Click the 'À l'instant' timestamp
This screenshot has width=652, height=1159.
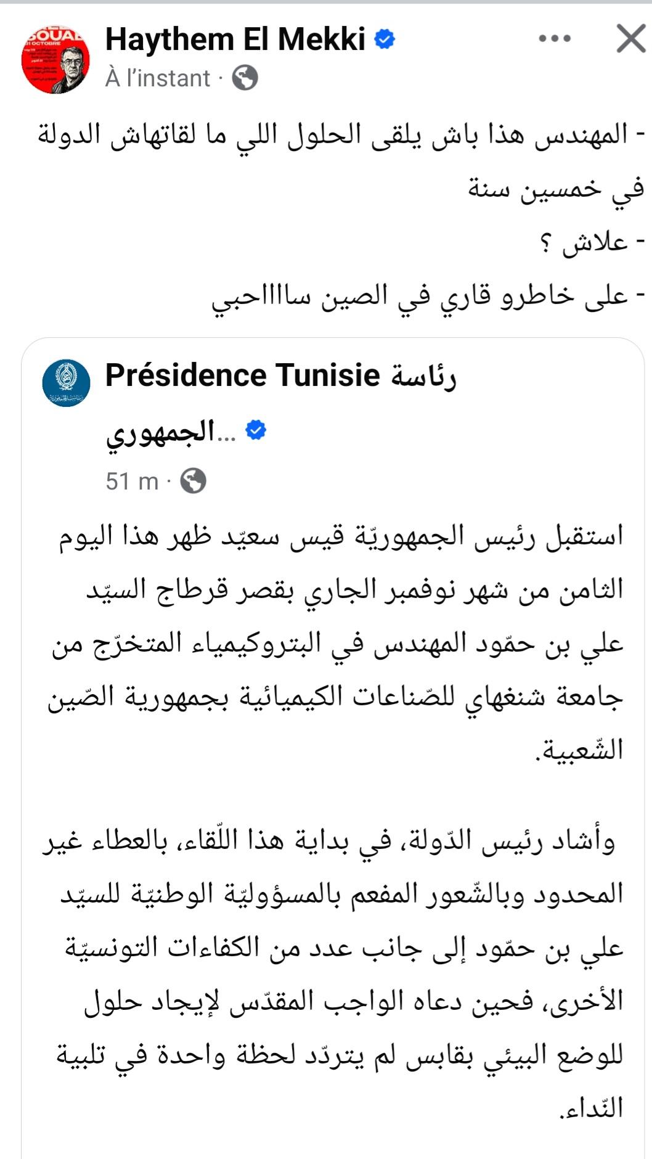(158, 78)
